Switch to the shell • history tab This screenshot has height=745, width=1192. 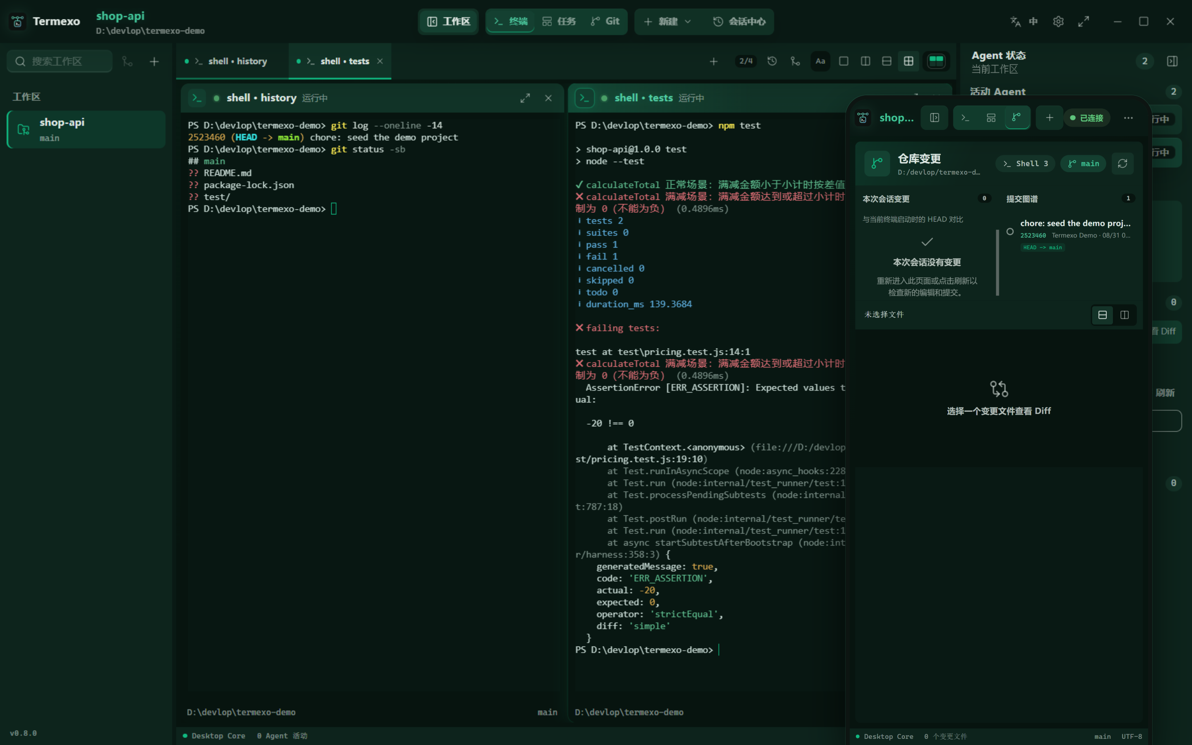[231, 61]
